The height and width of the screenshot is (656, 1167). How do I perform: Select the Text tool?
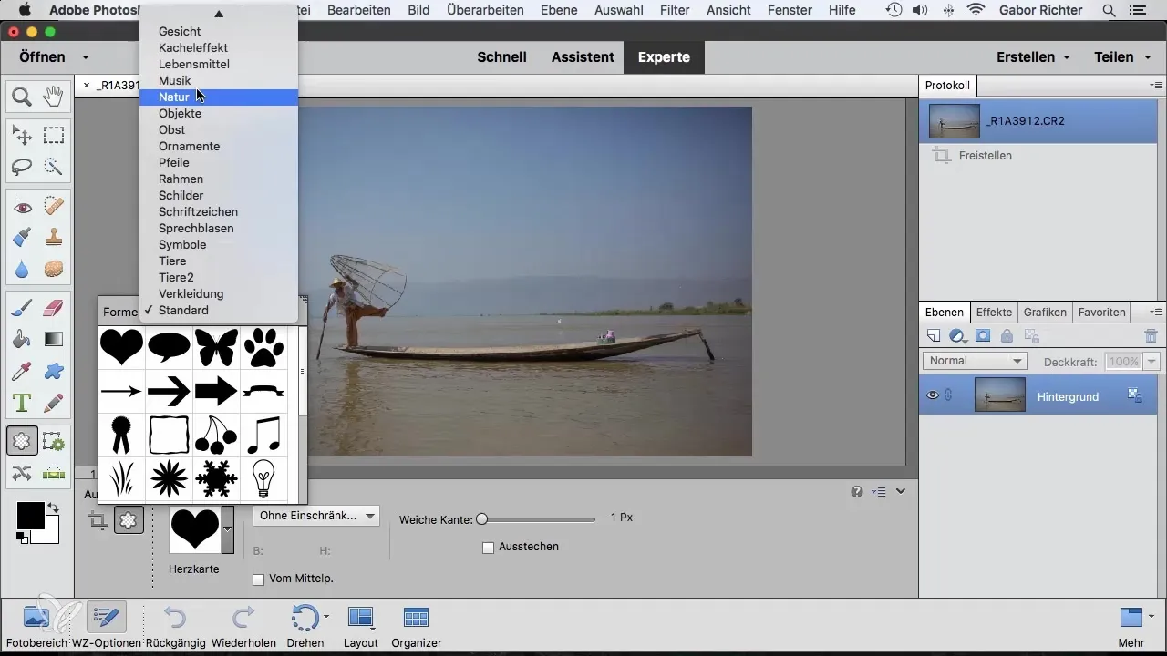point(22,402)
